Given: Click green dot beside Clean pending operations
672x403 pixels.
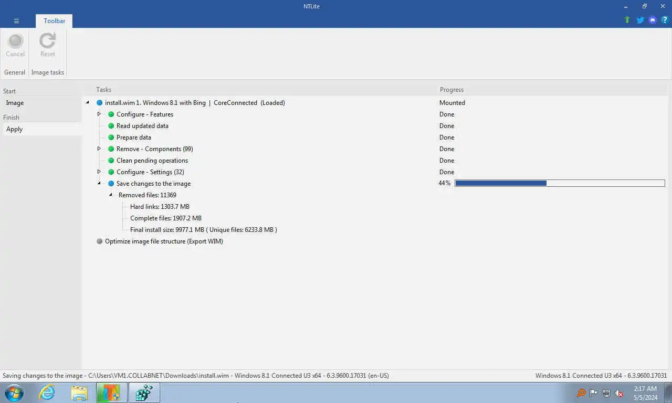Looking at the screenshot, I should (111, 161).
